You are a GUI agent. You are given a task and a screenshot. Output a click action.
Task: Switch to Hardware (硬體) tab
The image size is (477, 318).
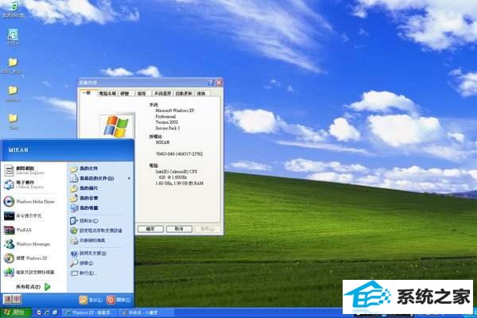point(125,94)
